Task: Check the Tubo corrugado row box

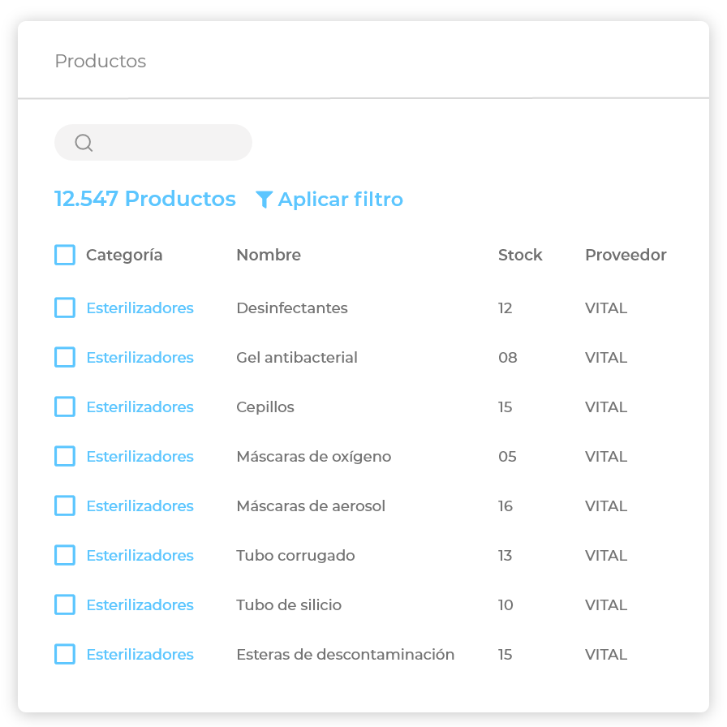Action: click(65, 556)
